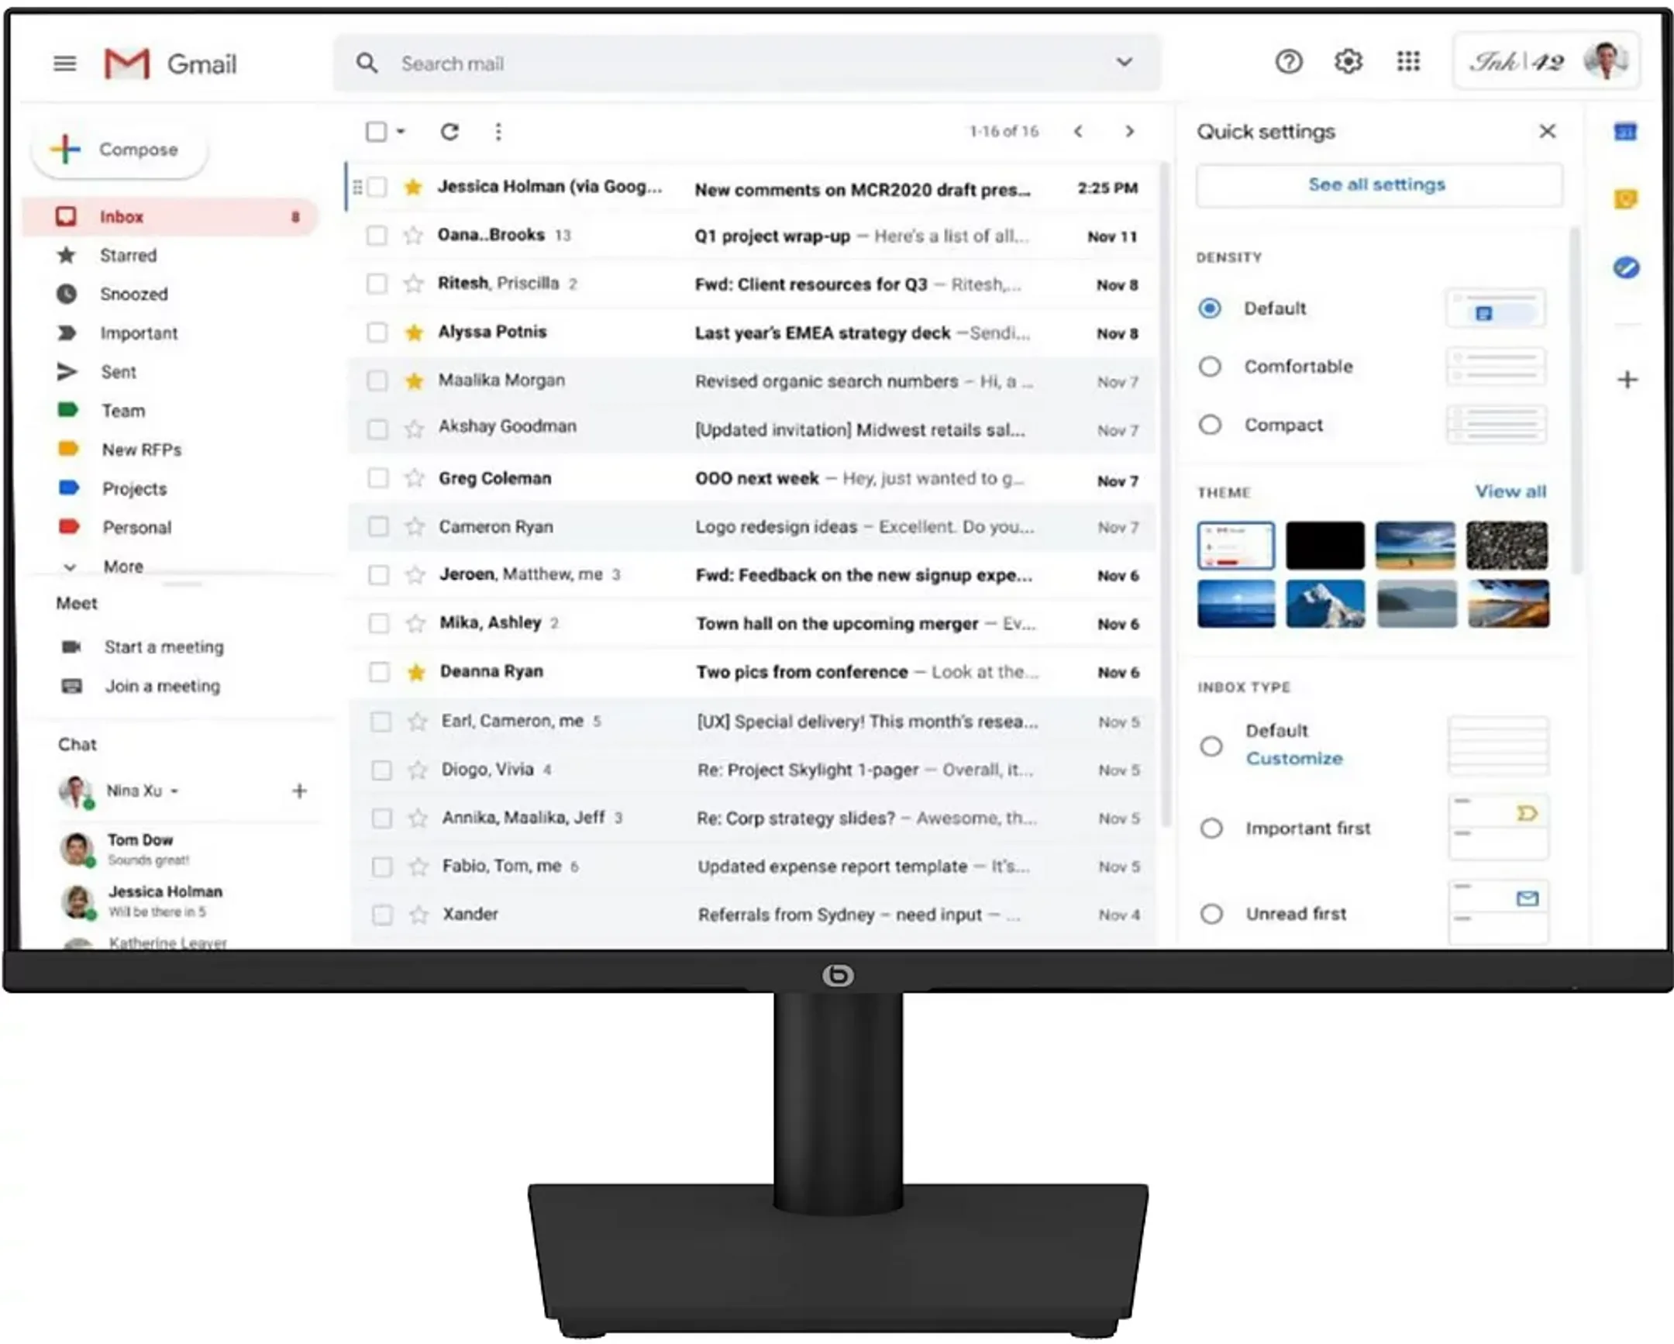Click View all themes link
1674x1344 pixels.
point(1510,491)
